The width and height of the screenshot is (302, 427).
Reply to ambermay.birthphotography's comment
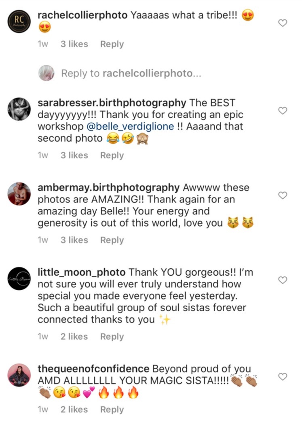[112, 240]
